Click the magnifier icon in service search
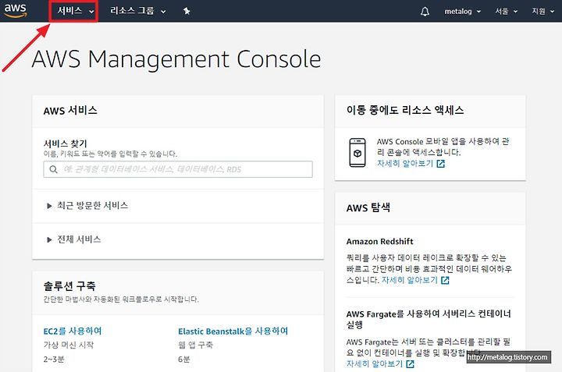Viewport: 562px width, 372px height. click(x=53, y=169)
